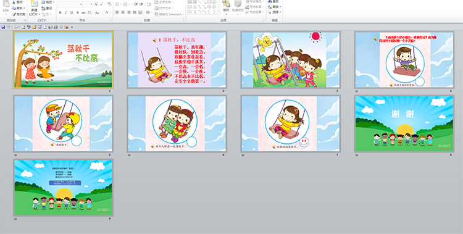Open the font size dropdown

pyautogui.click(x=91, y=4)
